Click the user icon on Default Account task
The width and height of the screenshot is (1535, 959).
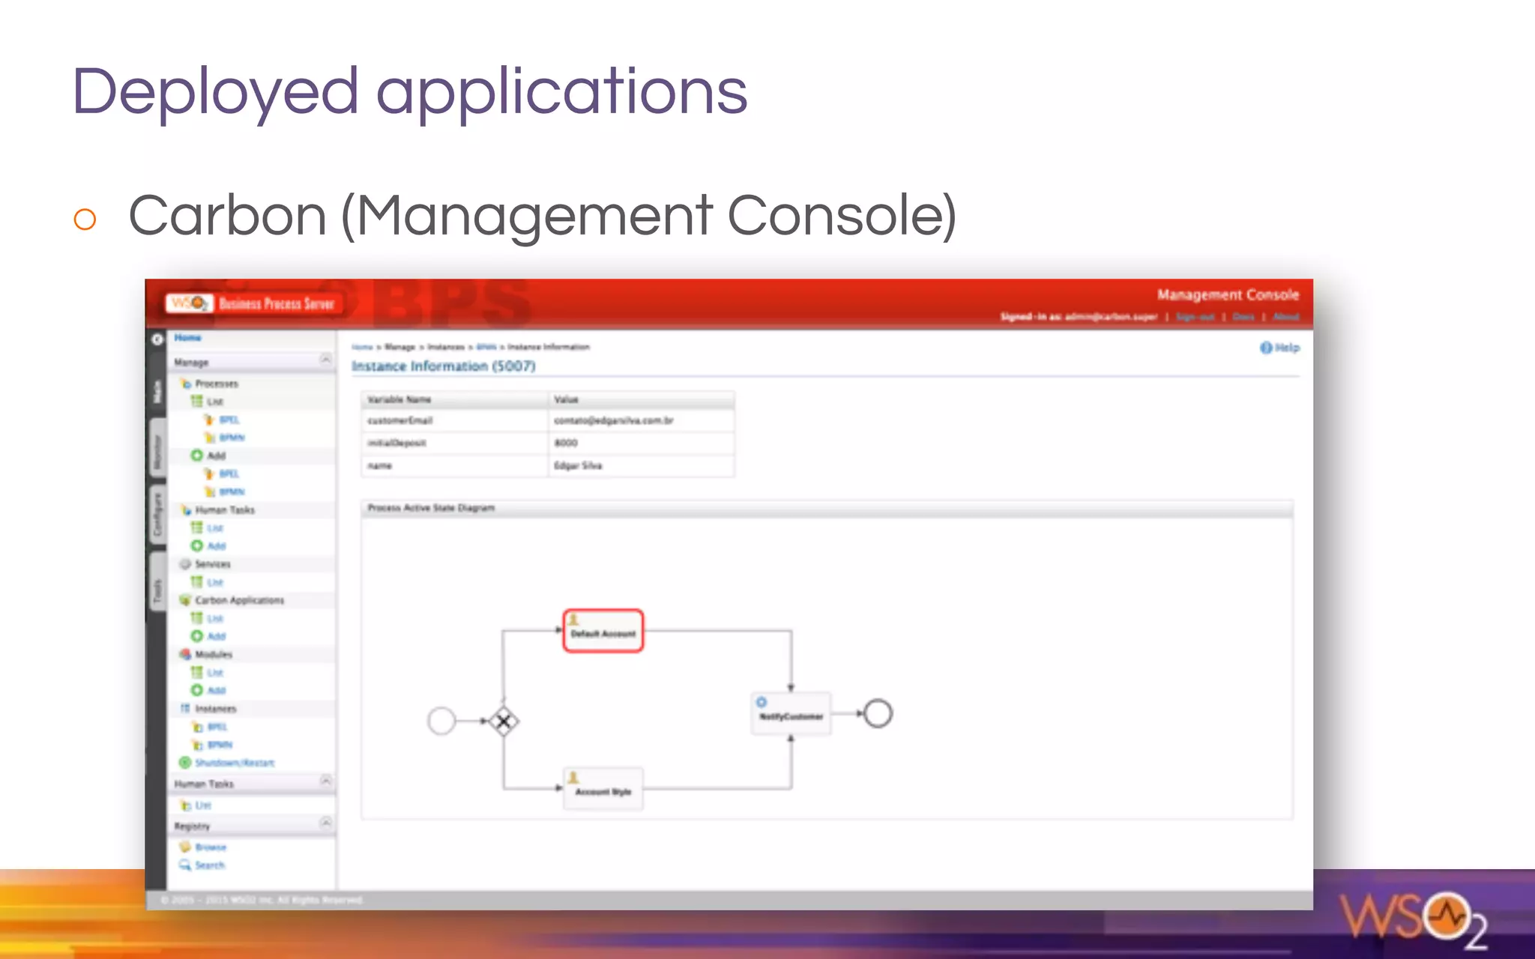pyautogui.click(x=574, y=620)
